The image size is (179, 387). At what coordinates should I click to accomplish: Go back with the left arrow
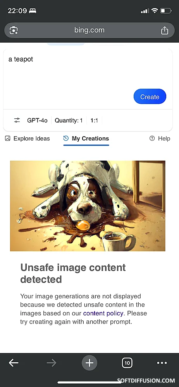(14, 363)
